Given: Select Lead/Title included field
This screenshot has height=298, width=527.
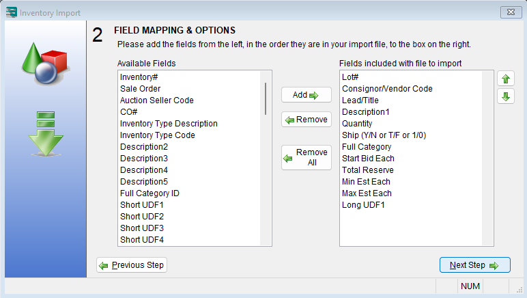Looking at the screenshot, I should pos(412,100).
